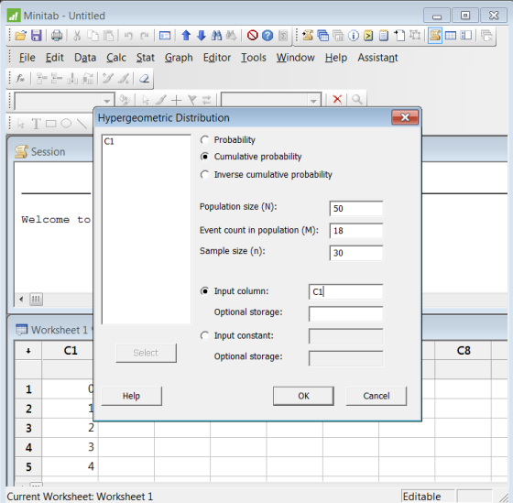Open the Data menu
Image resolution: width=513 pixels, height=503 pixels.
pos(85,58)
